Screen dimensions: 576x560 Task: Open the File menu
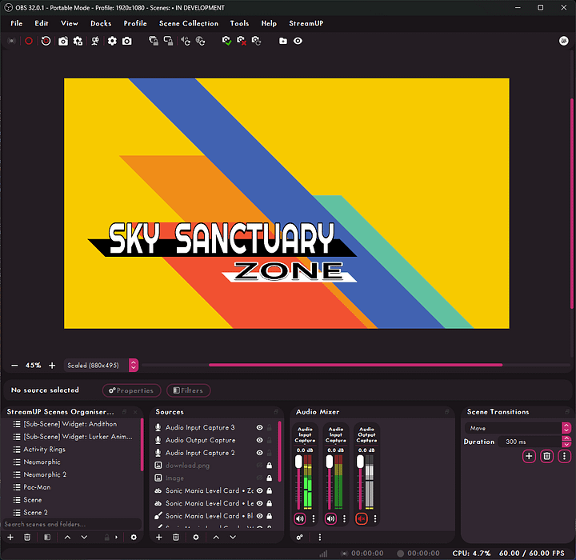point(17,23)
